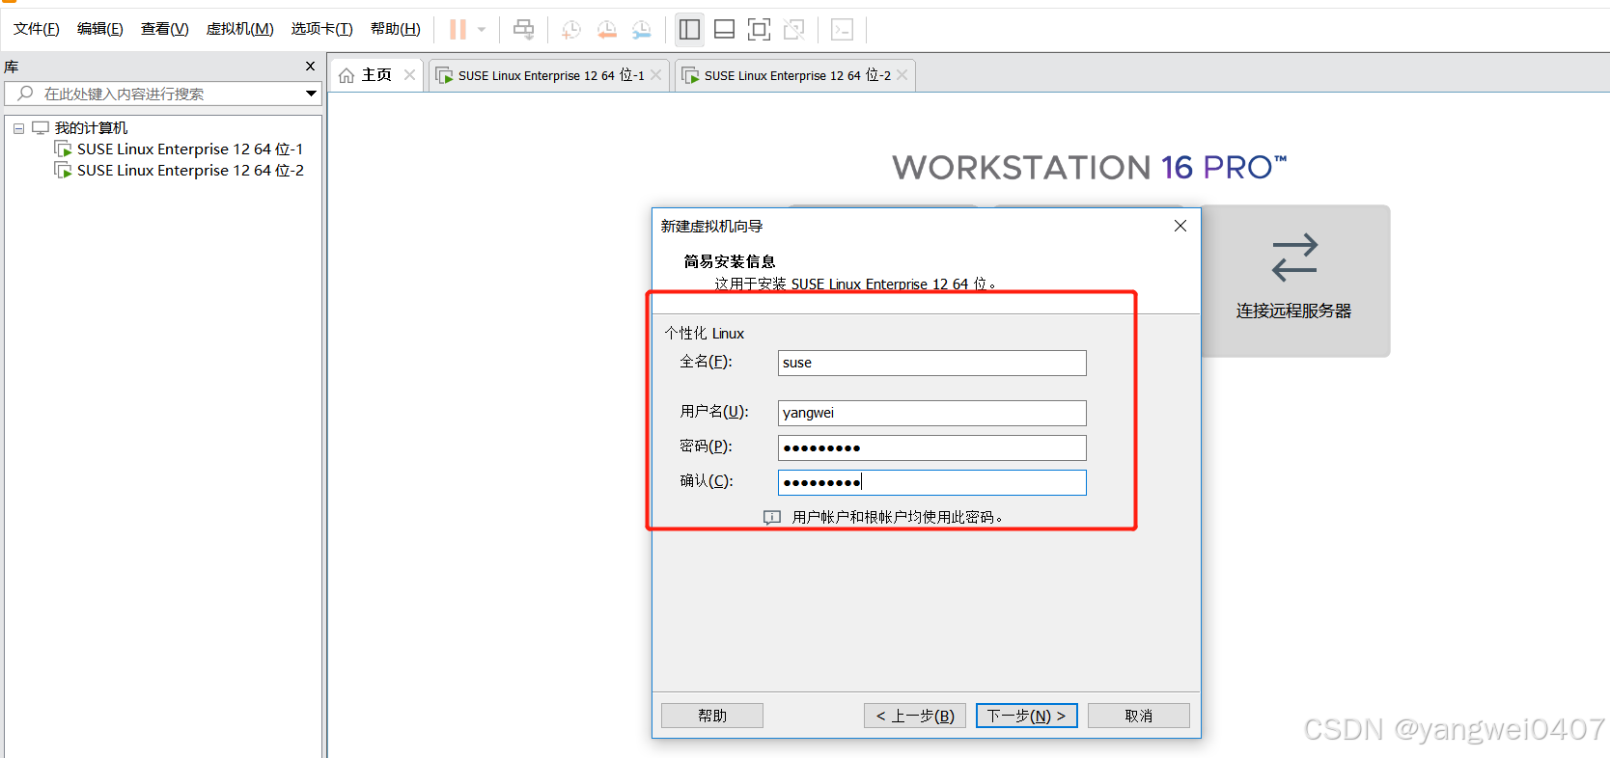
Task: Click the 上一步(B) back button
Action: [915, 716]
